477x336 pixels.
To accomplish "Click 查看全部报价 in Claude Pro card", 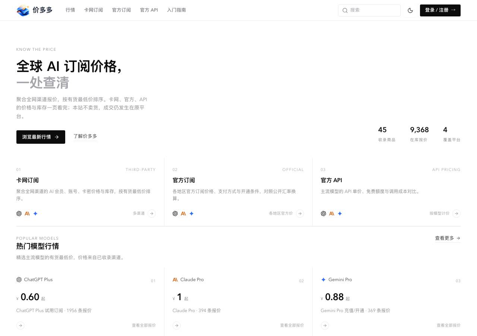I will pyautogui.click(x=292, y=326).
